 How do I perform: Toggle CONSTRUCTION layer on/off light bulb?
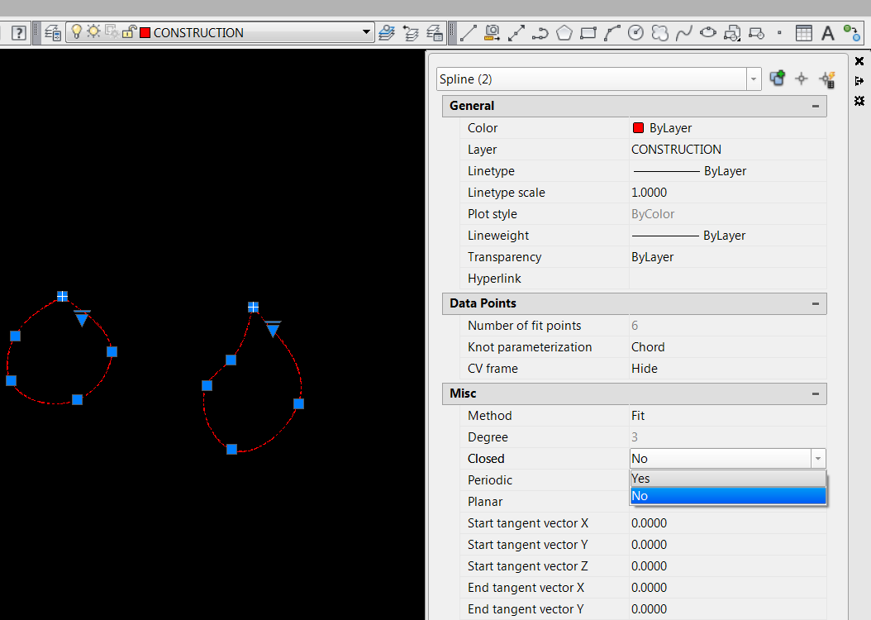(x=77, y=31)
